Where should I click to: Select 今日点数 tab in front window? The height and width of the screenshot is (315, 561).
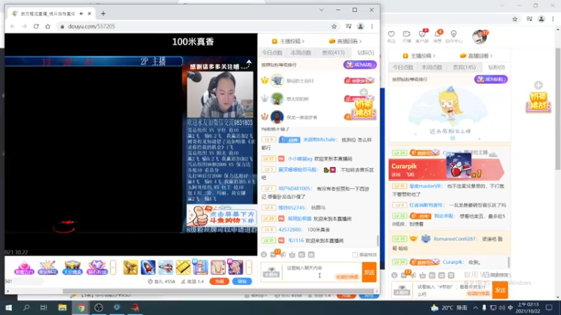[272, 52]
